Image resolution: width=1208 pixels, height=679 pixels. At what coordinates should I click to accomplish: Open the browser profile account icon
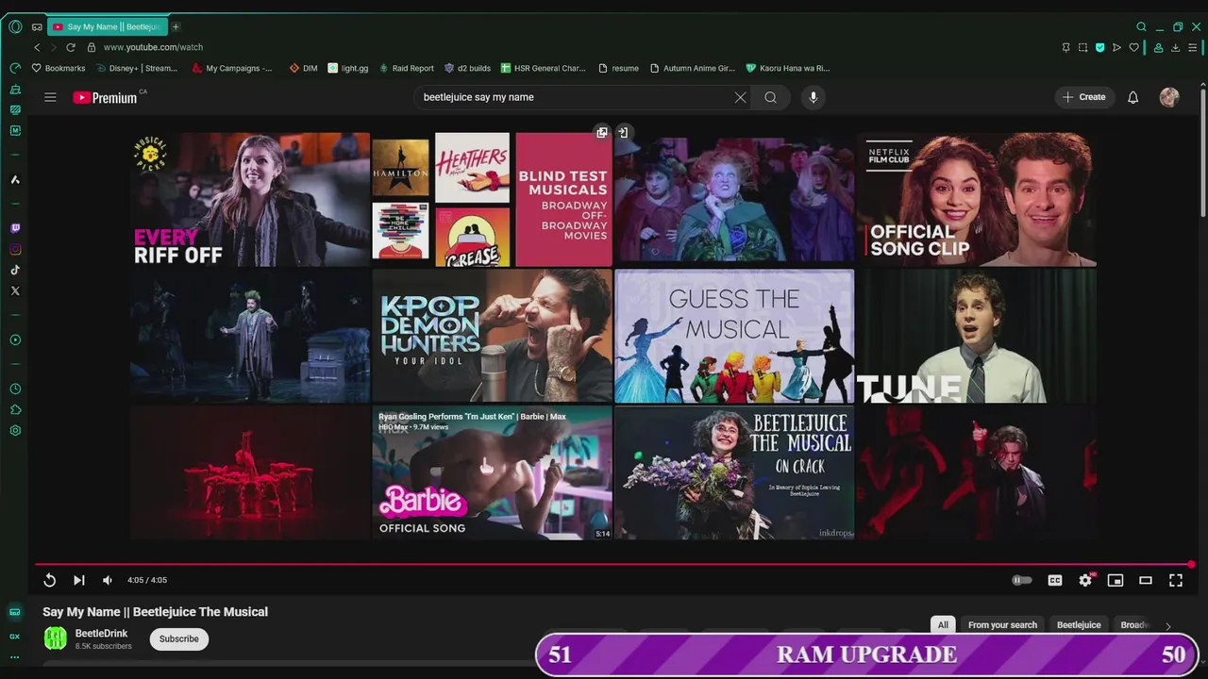pyautogui.click(x=1158, y=47)
